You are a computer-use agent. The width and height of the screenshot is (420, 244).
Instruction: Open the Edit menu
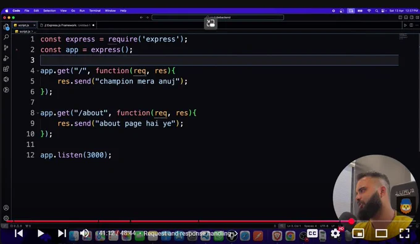[x=36, y=11]
